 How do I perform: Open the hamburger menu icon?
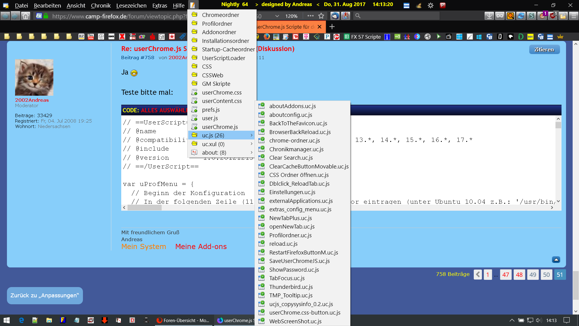tap(574, 16)
